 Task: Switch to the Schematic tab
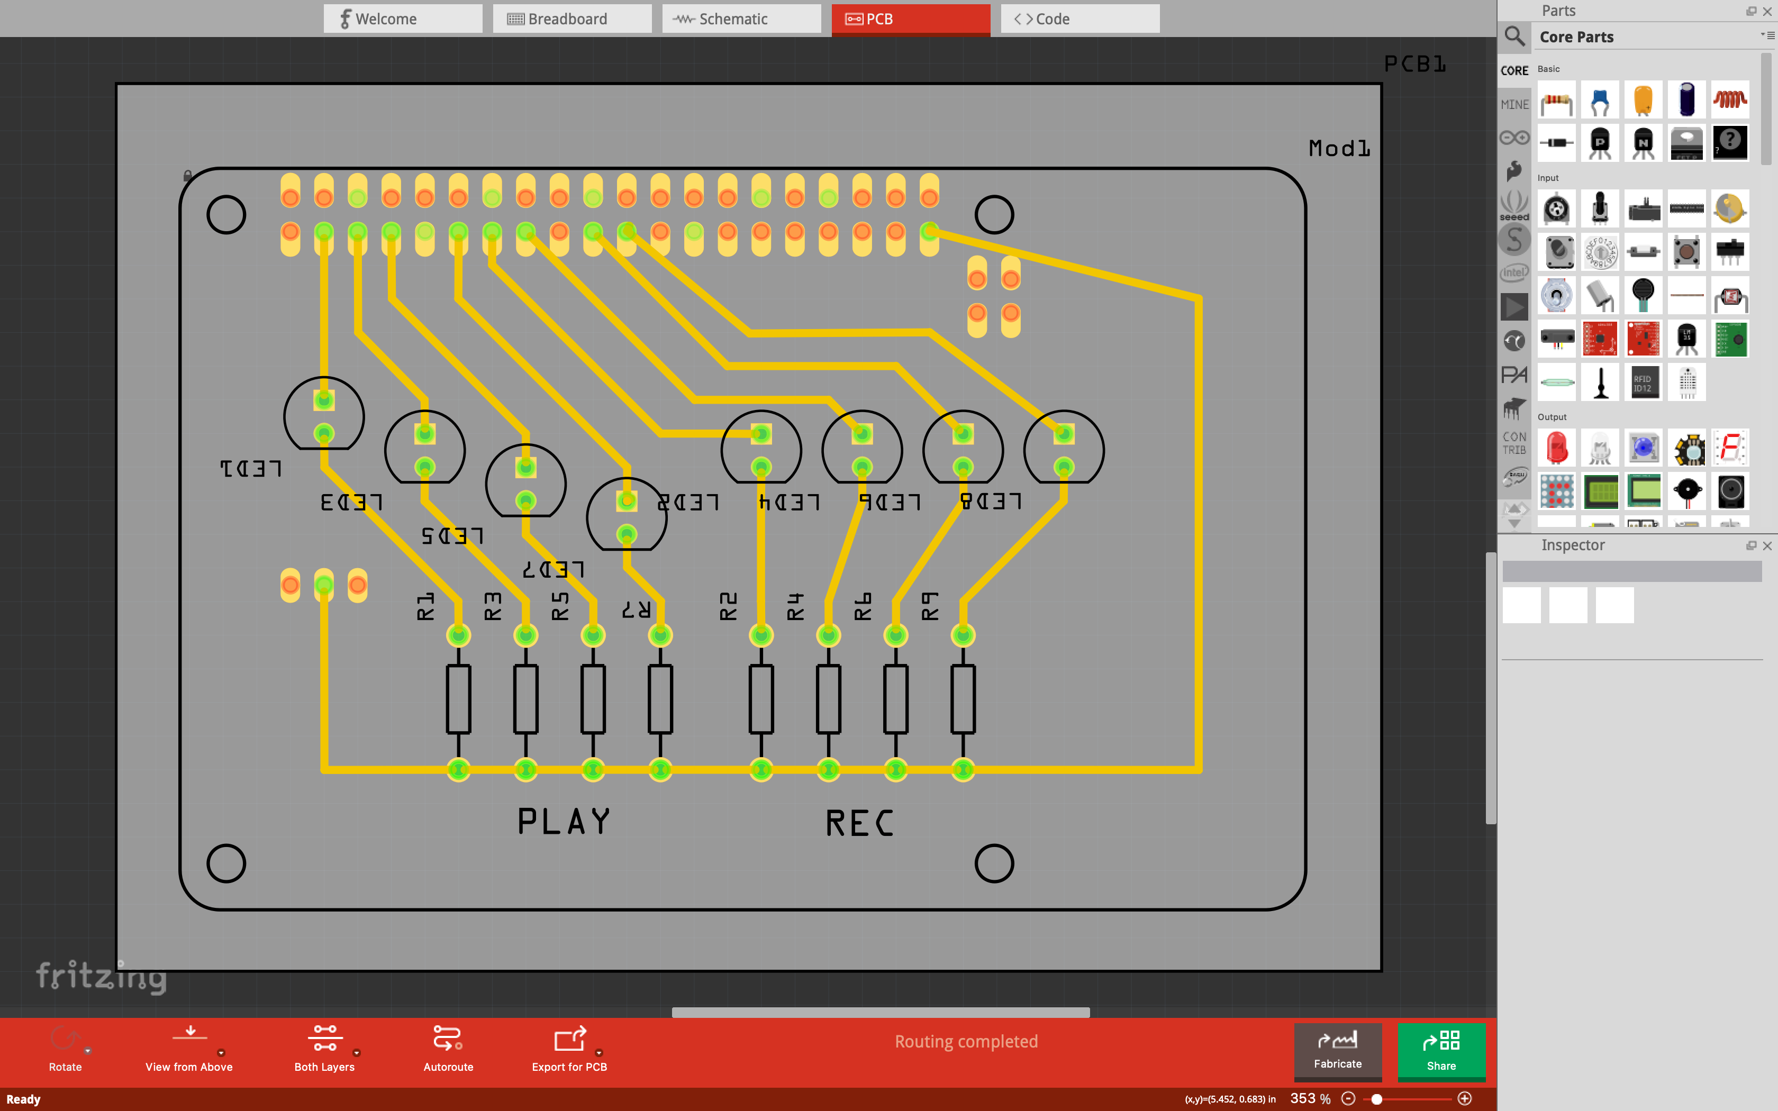(741, 19)
